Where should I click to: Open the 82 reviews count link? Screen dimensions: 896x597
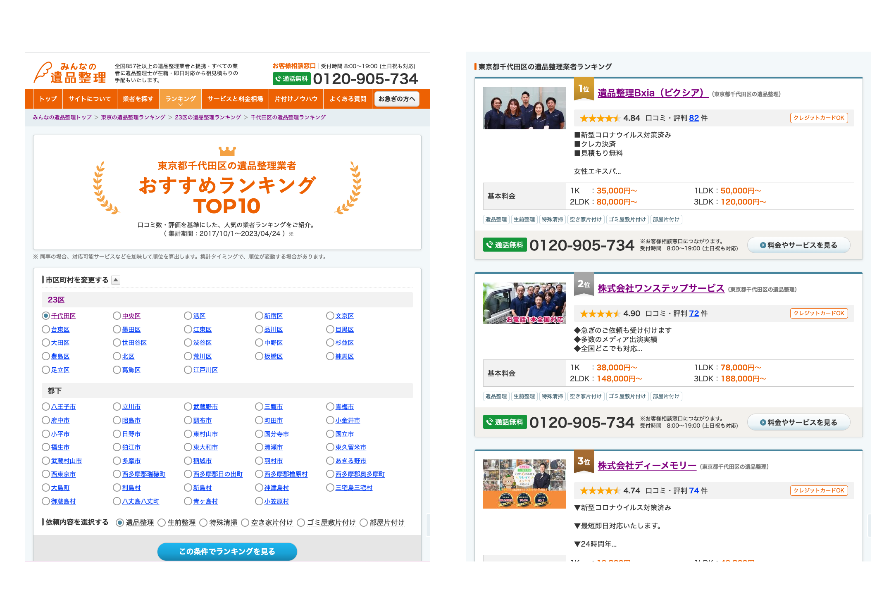693,118
